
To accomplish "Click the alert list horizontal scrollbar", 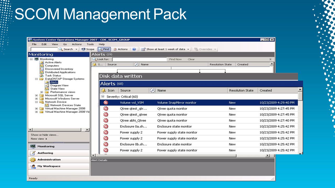I will 181,155.
